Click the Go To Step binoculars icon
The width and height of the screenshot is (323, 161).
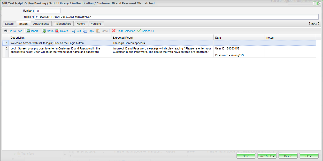(6, 31)
